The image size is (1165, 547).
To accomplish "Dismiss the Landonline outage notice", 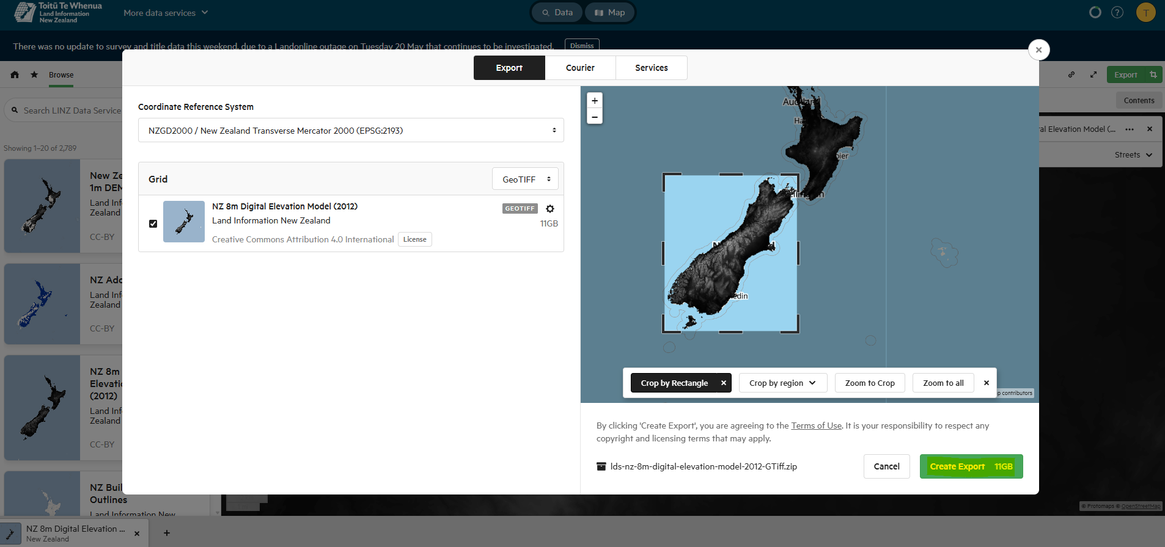I will 582,45.
